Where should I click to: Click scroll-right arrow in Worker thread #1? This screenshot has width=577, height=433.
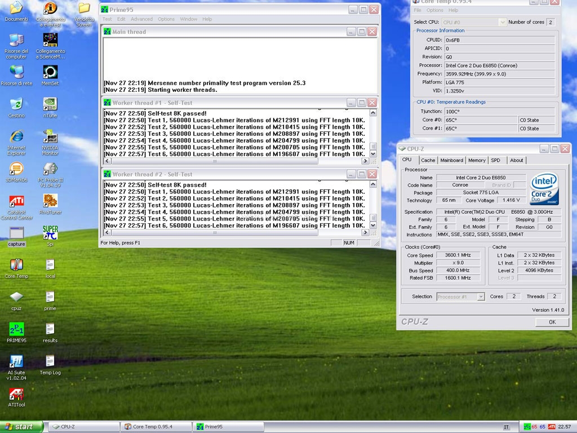[365, 161]
